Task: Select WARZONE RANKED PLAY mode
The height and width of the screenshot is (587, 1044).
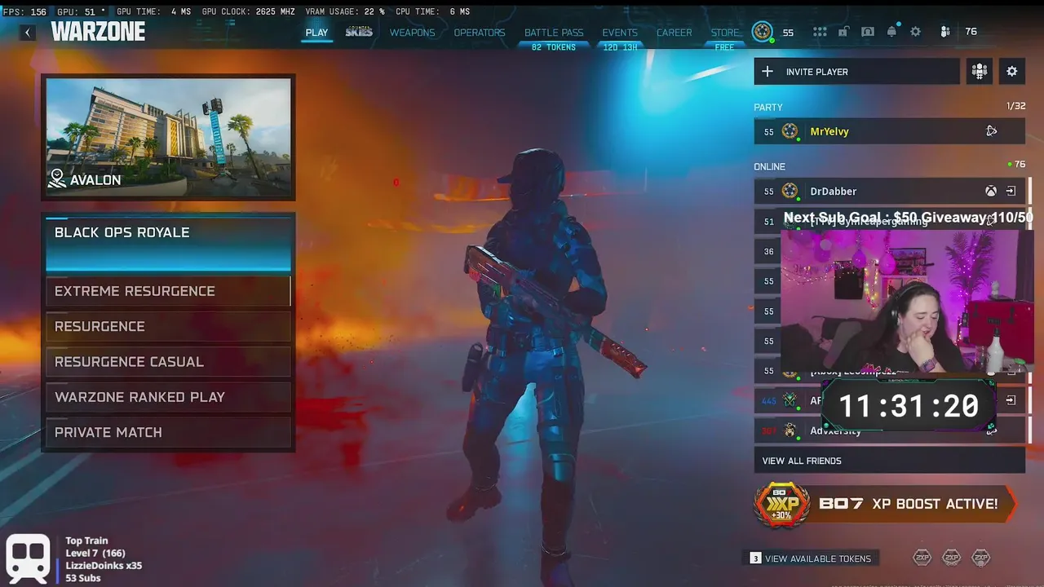Action: click(168, 397)
